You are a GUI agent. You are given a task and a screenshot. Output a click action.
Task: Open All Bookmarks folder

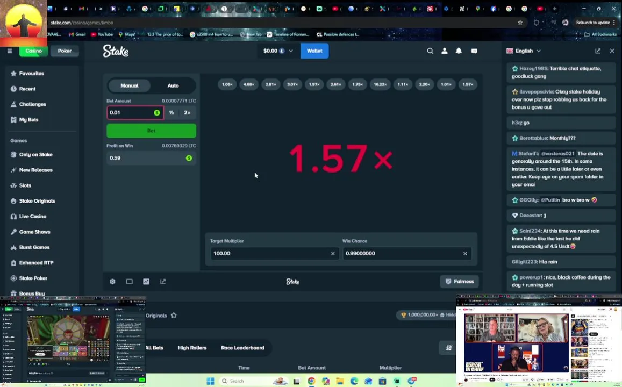[600, 34]
